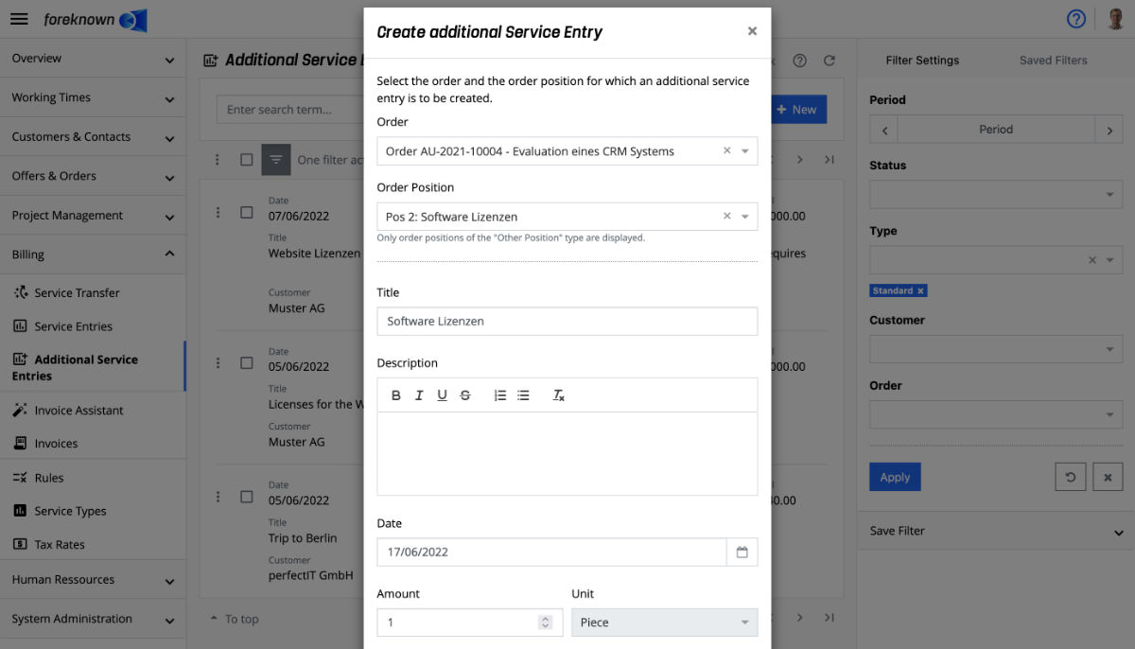
Task: Open the hamburger navigation menu
Action: point(19,19)
